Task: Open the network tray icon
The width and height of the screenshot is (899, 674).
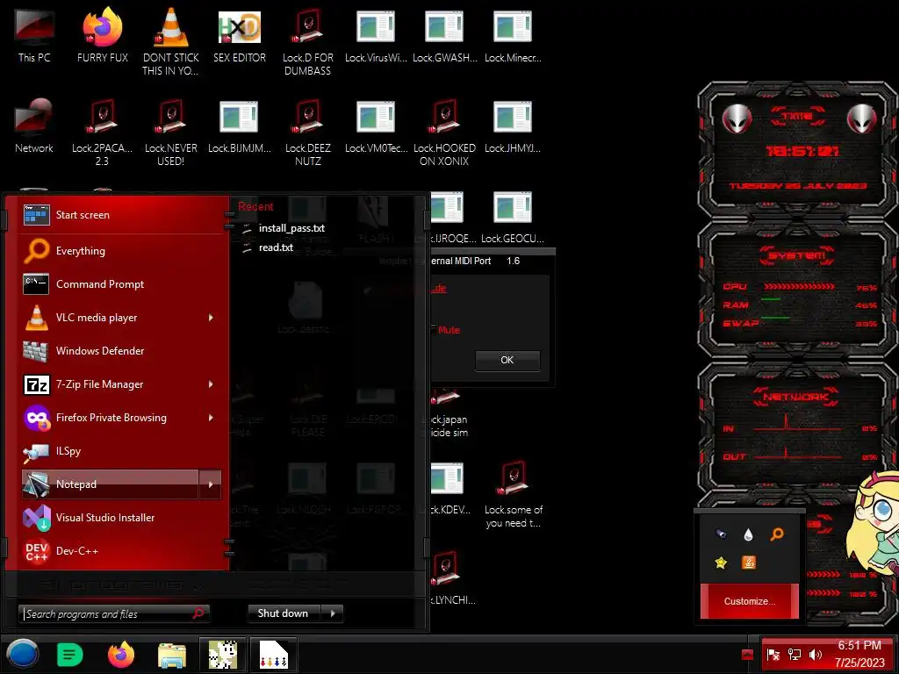Action: pyautogui.click(x=794, y=655)
